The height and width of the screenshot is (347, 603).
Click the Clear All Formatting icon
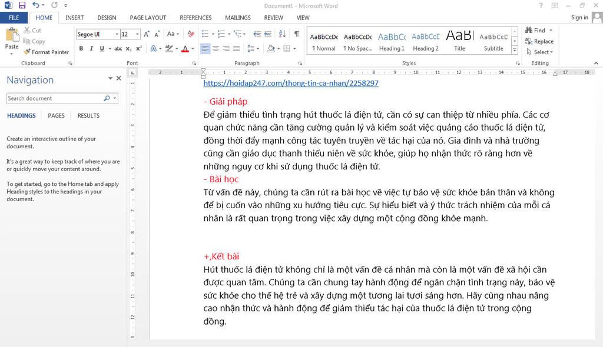click(190, 34)
